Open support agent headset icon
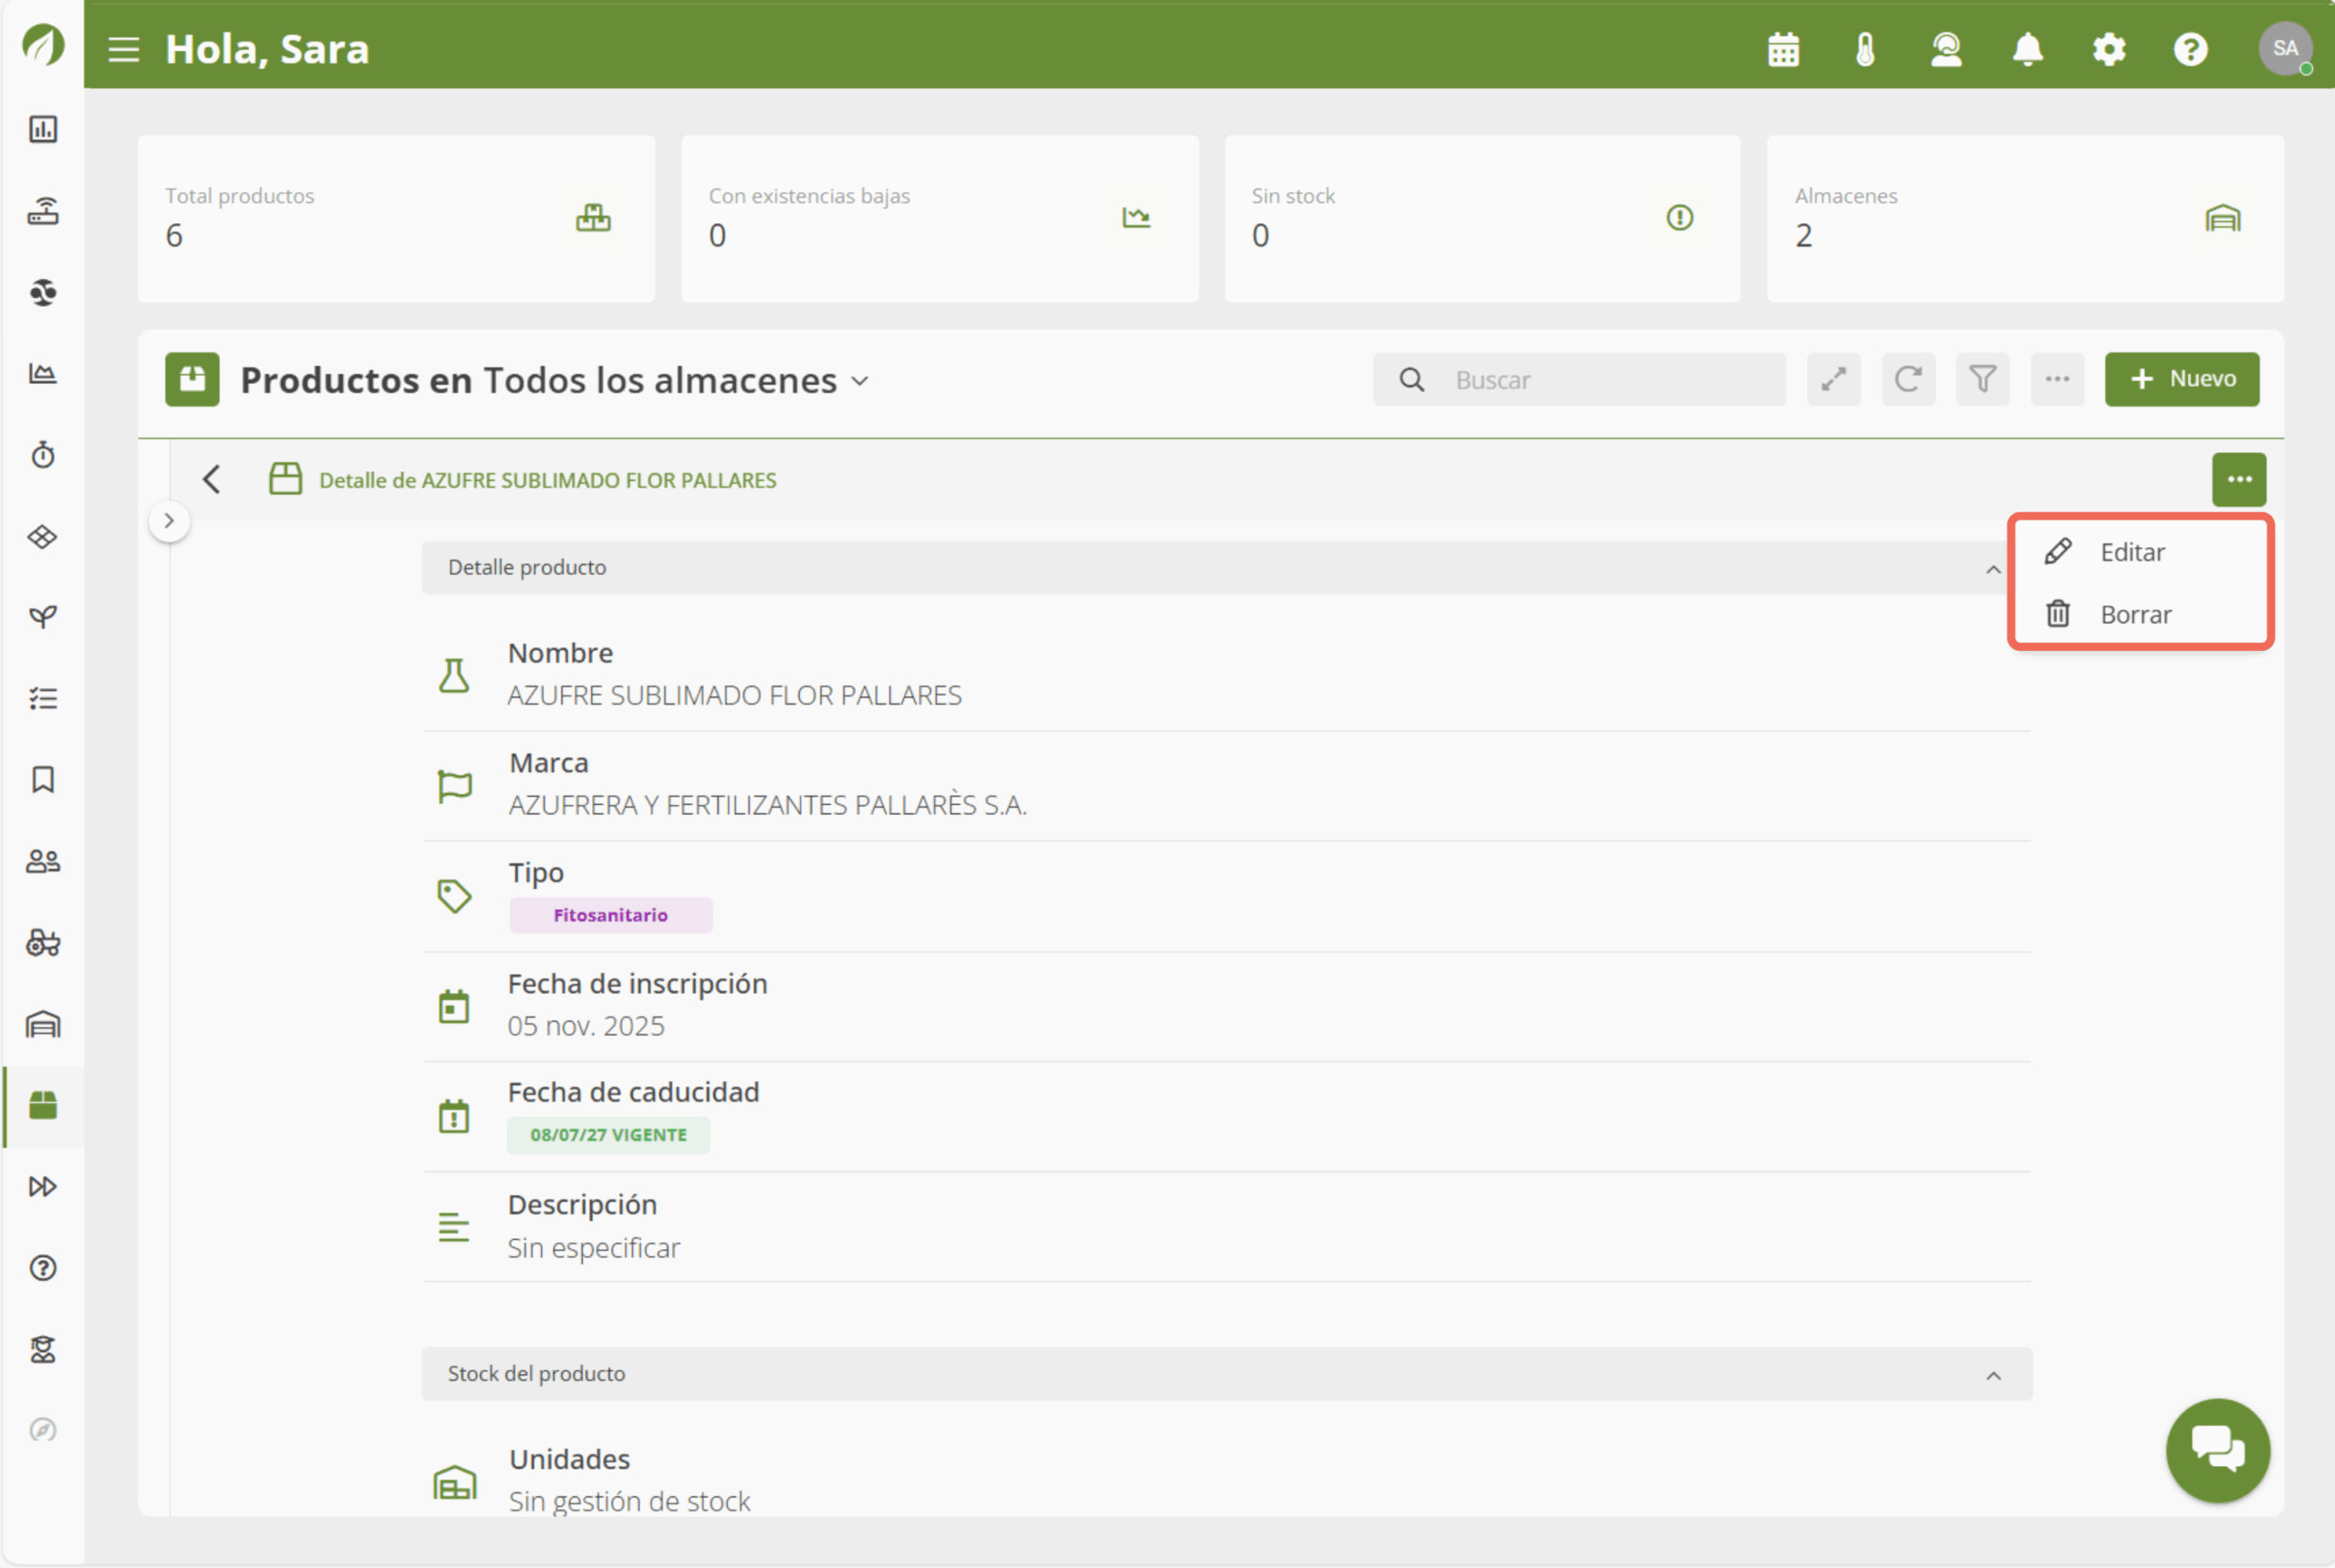Image resolution: width=2335 pixels, height=1568 pixels. click(x=1946, y=49)
